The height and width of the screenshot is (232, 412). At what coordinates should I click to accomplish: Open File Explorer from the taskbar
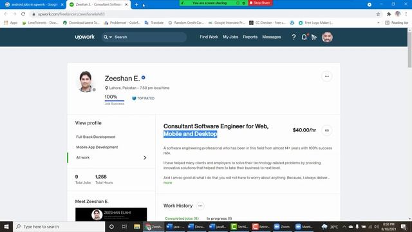coord(137,226)
